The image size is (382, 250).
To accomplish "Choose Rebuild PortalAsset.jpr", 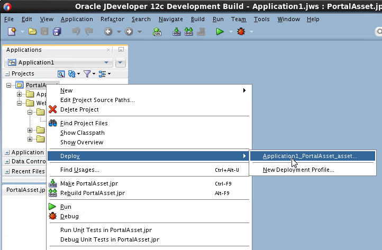I will coord(150,193).
